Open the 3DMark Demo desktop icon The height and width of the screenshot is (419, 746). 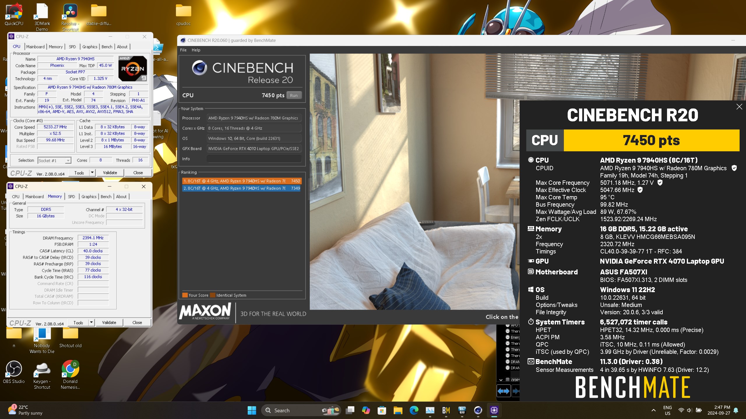pos(42,17)
